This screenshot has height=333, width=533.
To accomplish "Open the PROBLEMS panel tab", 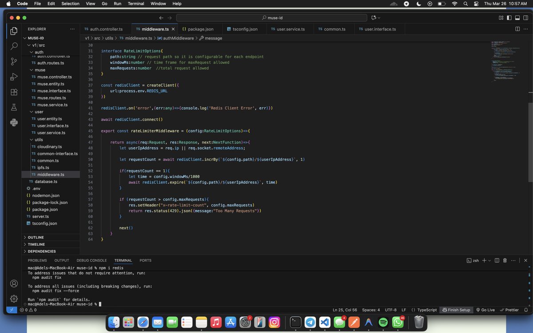I will point(37,261).
